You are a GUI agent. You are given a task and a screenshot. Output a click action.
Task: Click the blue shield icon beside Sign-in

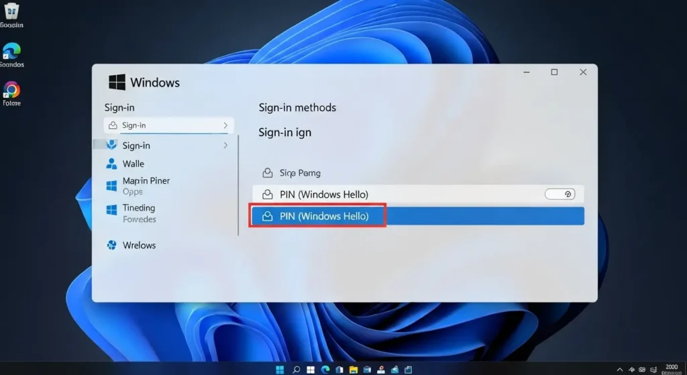112,145
